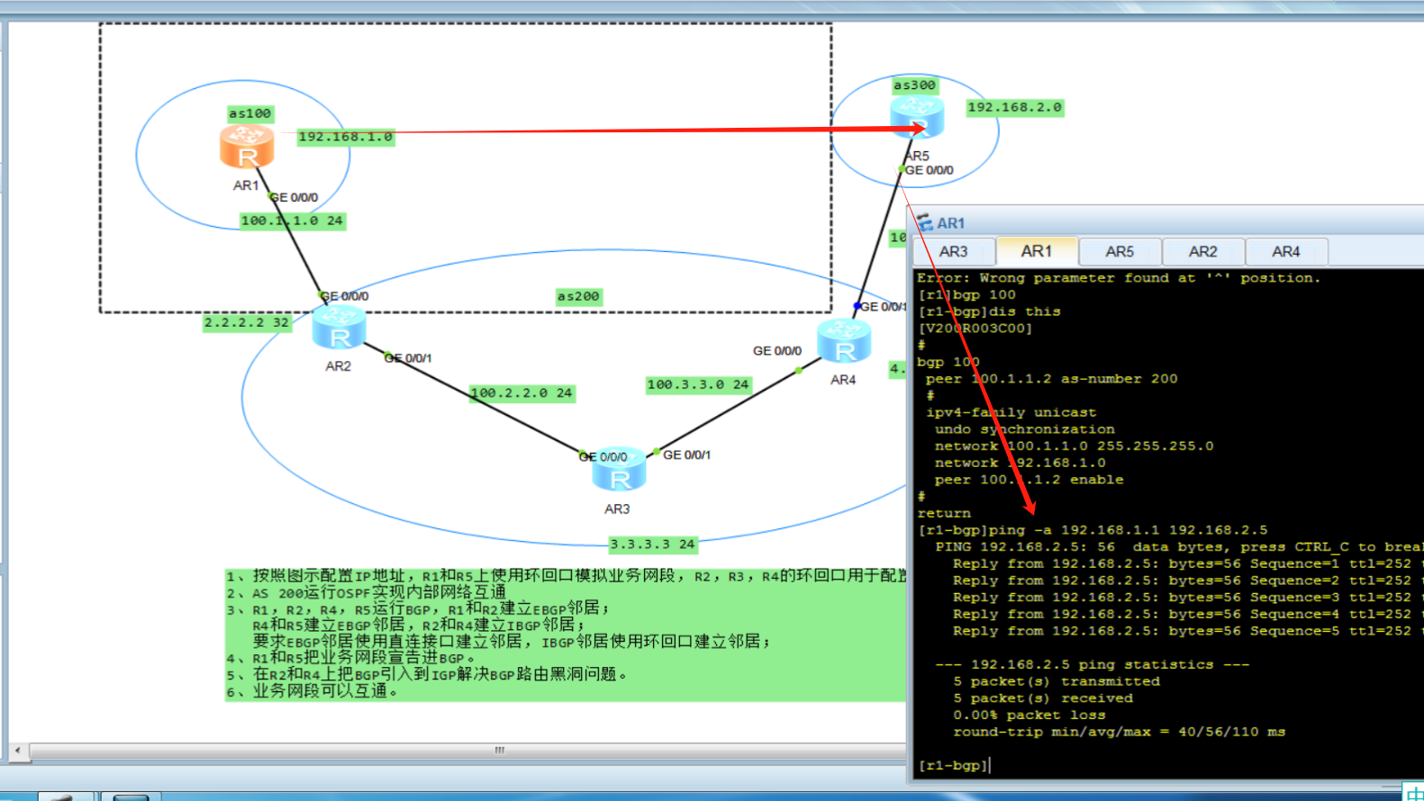Click AR2's GE 0/0/1 interface label
Image resolution: width=1424 pixels, height=801 pixels.
click(409, 358)
